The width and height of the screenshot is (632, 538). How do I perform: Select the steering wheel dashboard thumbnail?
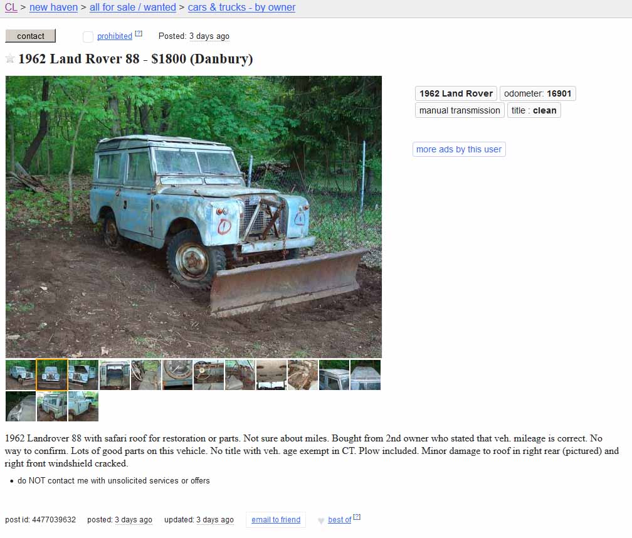(x=209, y=375)
